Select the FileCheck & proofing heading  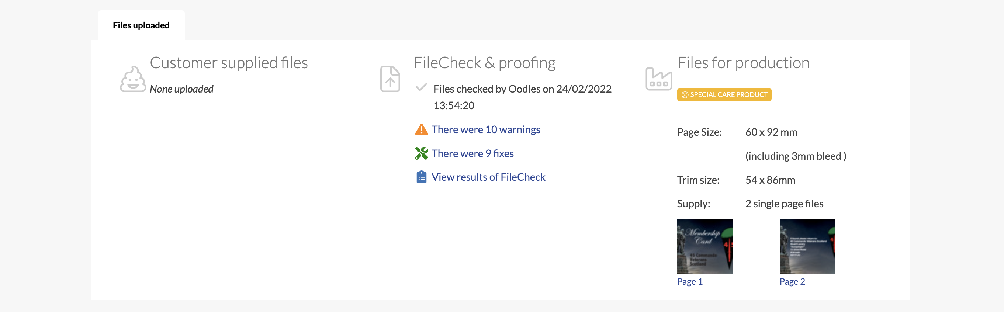[x=484, y=63]
